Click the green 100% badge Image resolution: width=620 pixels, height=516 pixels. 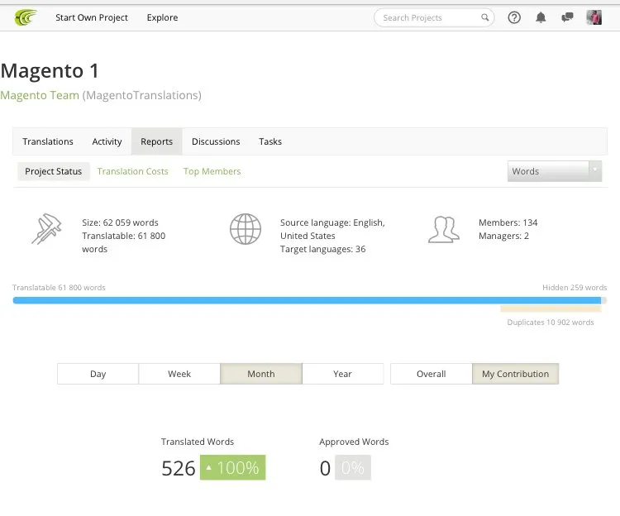pyautogui.click(x=233, y=468)
